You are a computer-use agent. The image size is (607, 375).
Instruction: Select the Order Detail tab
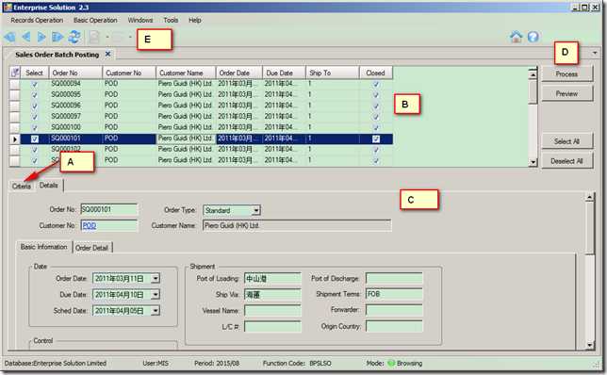coord(92,248)
